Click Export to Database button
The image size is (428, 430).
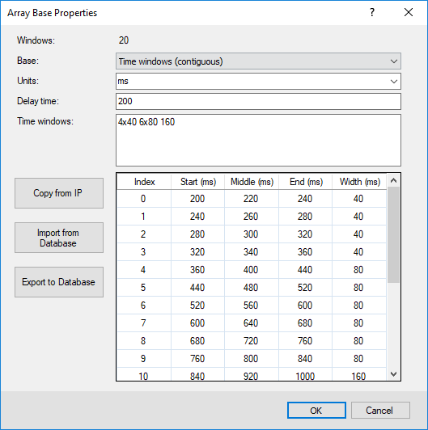pos(59,282)
